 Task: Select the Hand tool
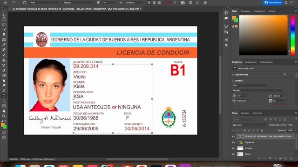click(4, 111)
